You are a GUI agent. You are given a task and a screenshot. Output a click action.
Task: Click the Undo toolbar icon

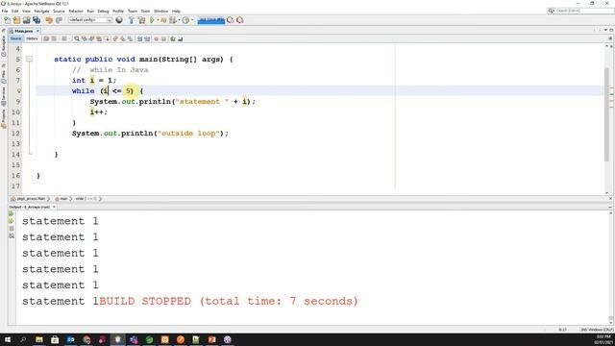tap(49, 20)
